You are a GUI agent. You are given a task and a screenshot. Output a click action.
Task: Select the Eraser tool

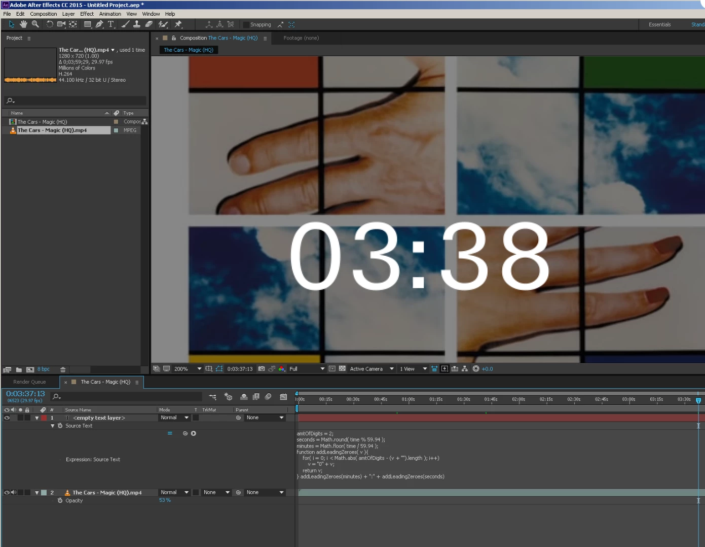click(149, 24)
